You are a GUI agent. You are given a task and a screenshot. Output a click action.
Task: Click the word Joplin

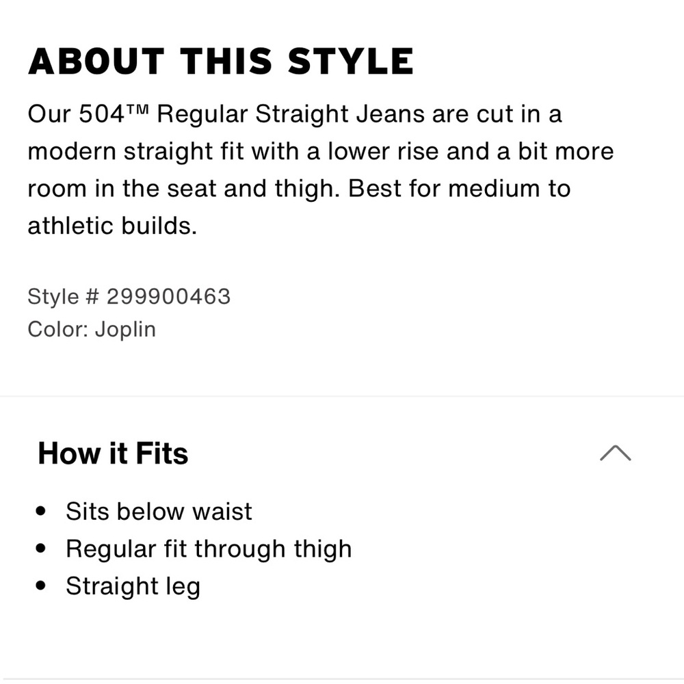tap(126, 330)
